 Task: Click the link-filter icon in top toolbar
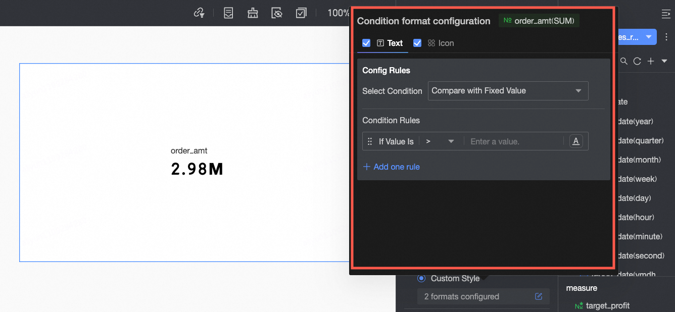tap(199, 13)
